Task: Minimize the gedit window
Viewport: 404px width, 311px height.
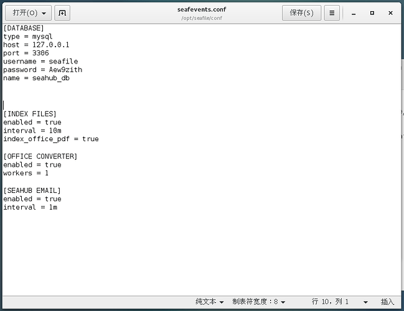Action: [x=354, y=13]
